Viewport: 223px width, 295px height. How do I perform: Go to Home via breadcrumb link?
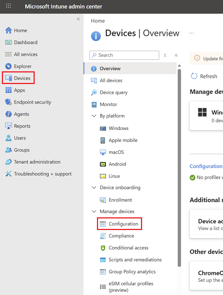click(98, 21)
